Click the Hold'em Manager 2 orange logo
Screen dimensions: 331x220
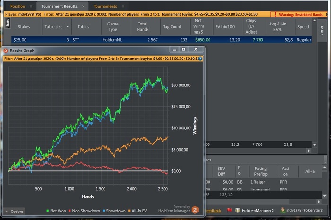point(195,210)
